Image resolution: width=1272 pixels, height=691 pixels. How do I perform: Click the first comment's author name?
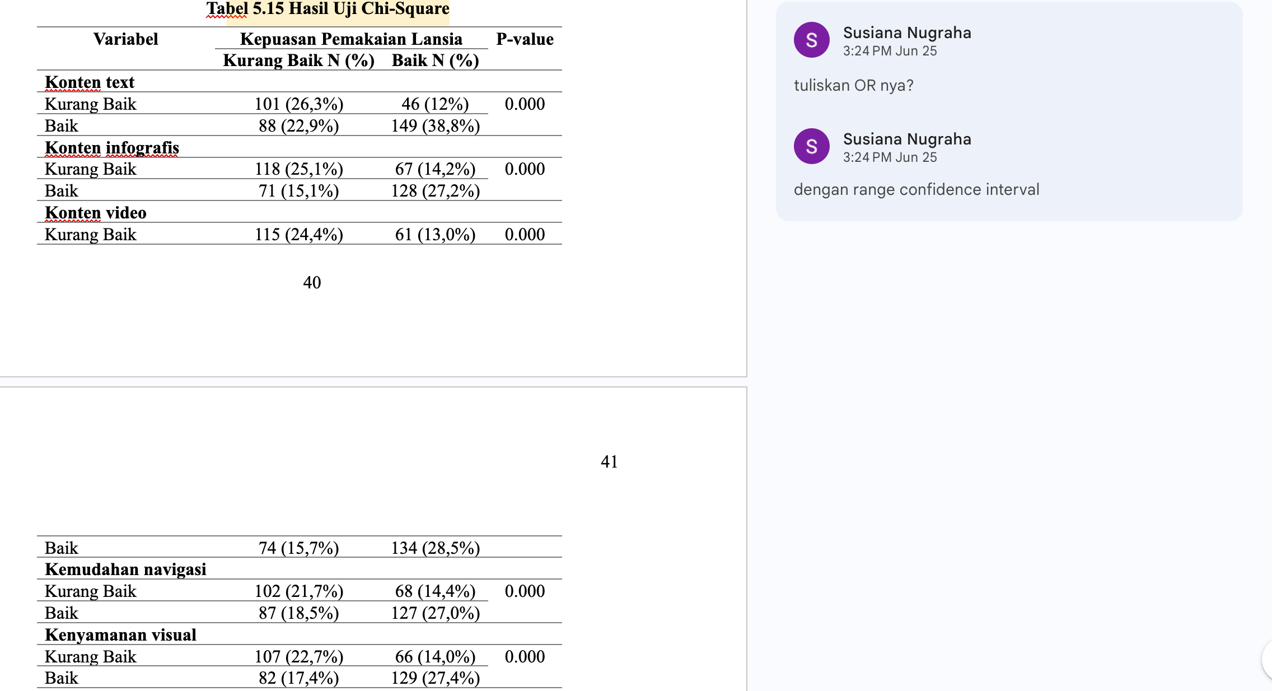906,32
